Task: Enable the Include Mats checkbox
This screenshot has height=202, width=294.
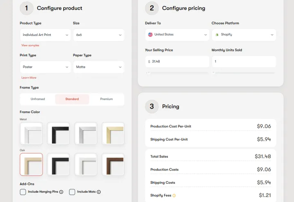Action: tap(72, 192)
